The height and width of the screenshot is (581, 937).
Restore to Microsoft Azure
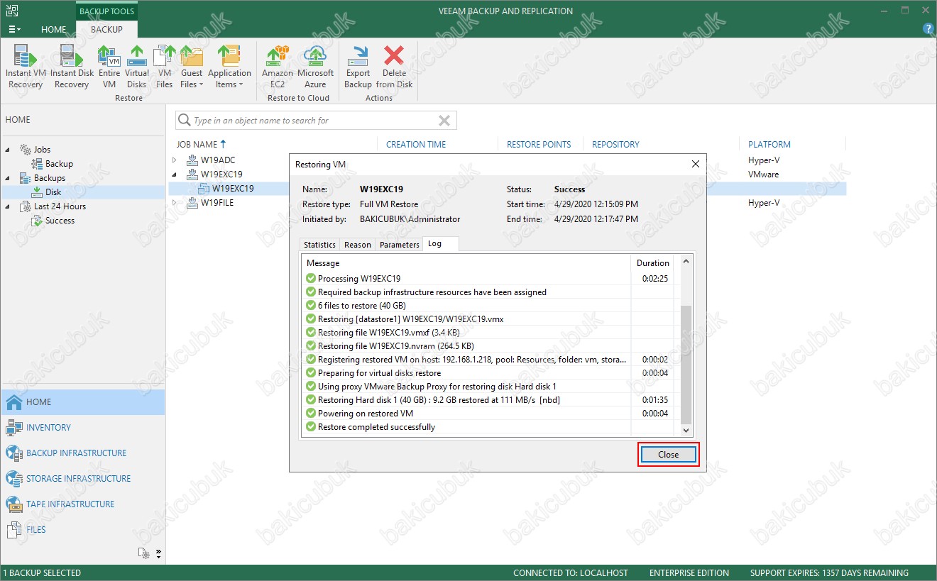pyautogui.click(x=315, y=67)
